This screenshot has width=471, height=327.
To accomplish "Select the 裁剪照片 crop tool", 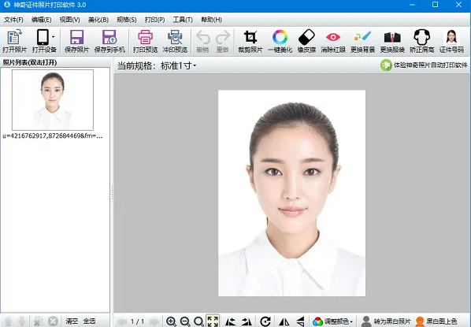I will (x=250, y=41).
